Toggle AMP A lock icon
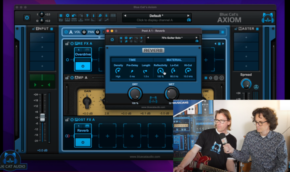This screenshot has width=290, height=172. (67, 78)
